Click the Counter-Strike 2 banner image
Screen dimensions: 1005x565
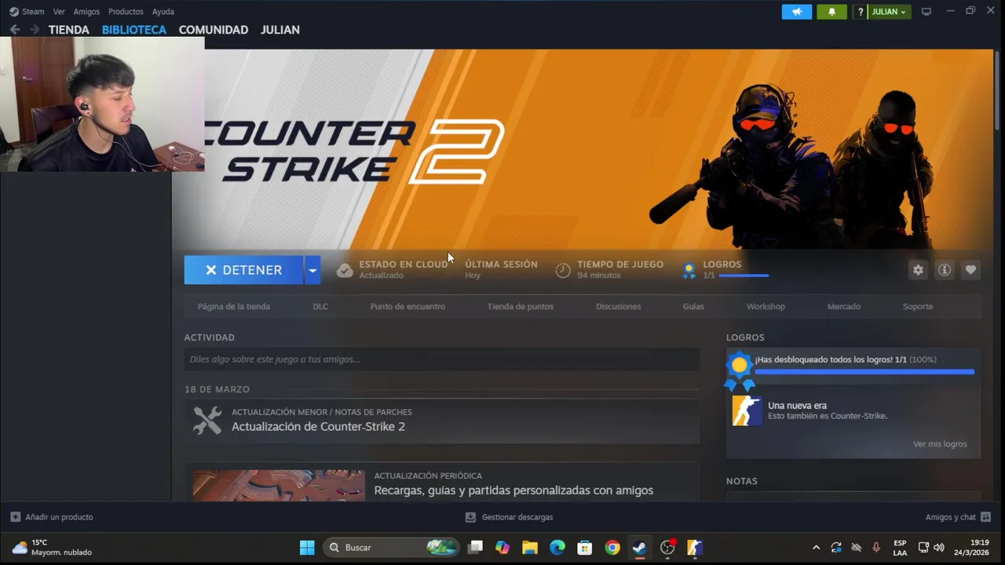pos(583,149)
